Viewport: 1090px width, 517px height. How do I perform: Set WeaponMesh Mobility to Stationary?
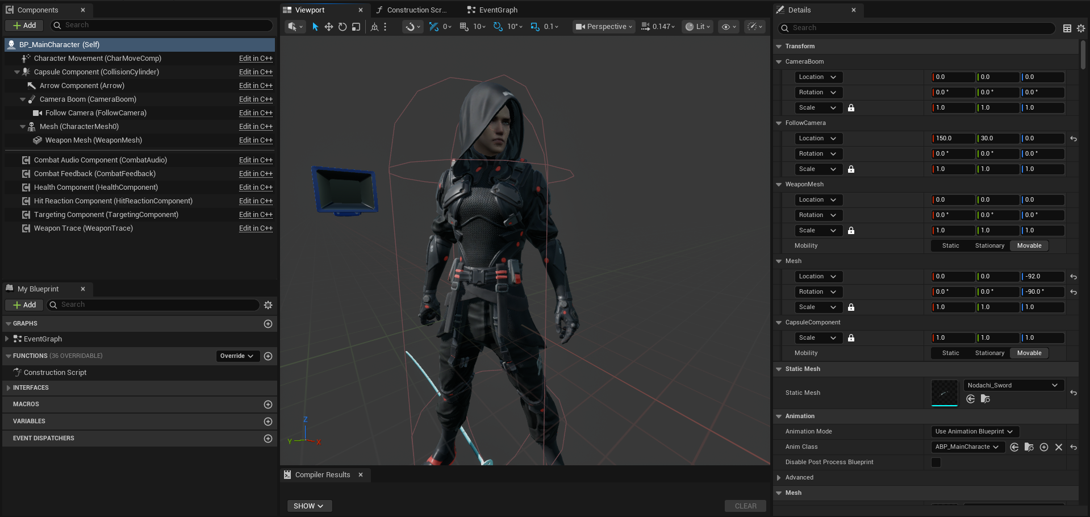tap(989, 246)
